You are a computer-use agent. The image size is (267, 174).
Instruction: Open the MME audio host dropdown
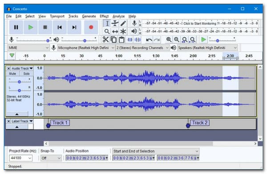(x=28, y=48)
